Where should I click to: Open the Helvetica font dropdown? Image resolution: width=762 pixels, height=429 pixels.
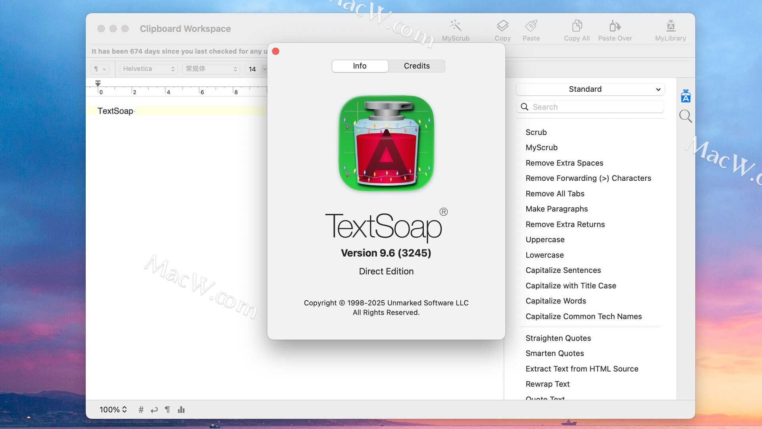tap(148, 69)
